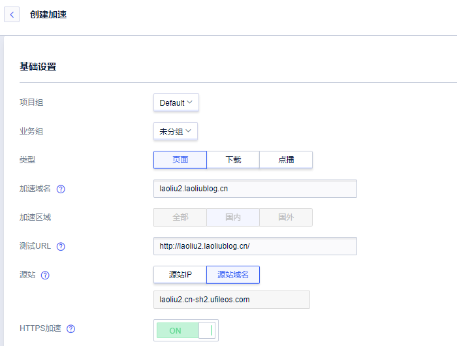Click the 类型 label
The height and width of the screenshot is (346, 457).
click(27, 160)
